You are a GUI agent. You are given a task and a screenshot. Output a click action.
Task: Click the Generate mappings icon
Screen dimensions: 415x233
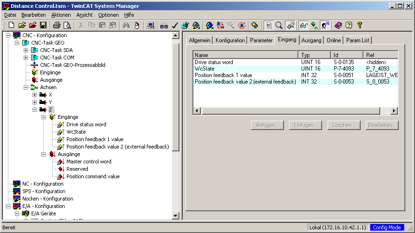point(164,26)
